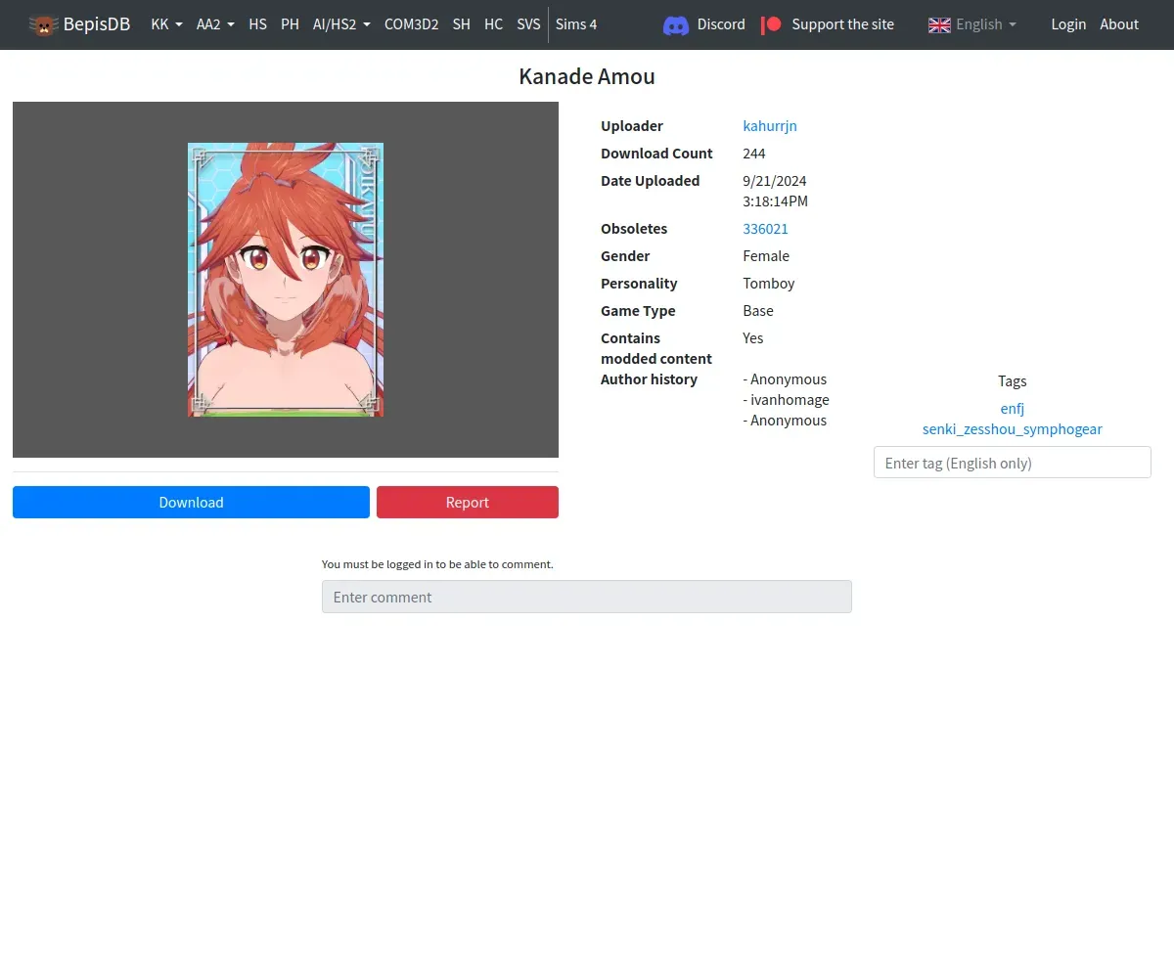Click the red Report button
The width and height of the screenshot is (1174, 978).
[468, 503]
